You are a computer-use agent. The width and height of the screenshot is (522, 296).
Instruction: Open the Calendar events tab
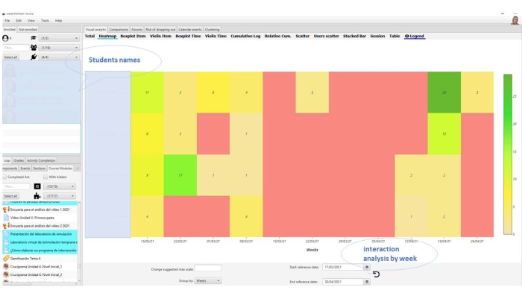(189, 29)
